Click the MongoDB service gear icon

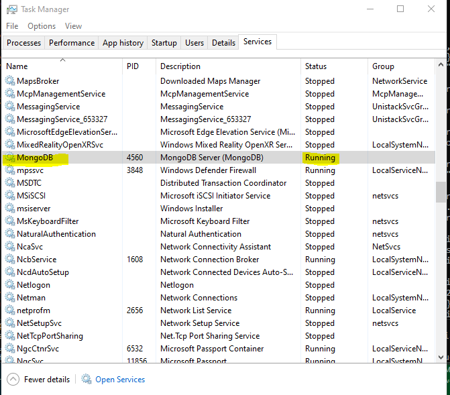click(9, 158)
